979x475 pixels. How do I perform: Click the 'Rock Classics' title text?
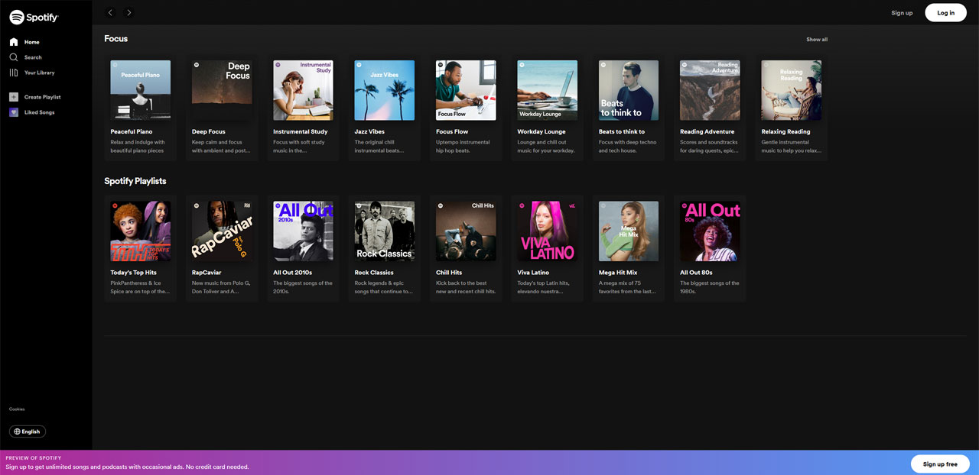(374, 272)
